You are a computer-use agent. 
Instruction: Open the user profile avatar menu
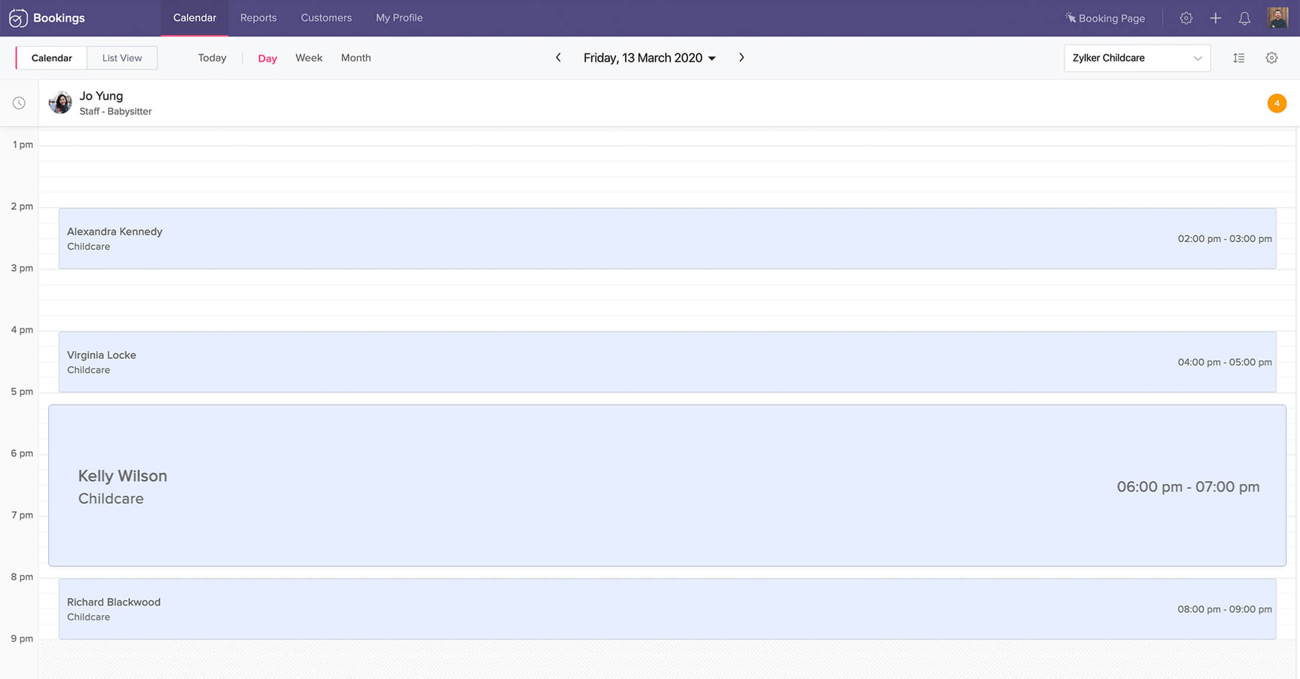pos(1278,18)
